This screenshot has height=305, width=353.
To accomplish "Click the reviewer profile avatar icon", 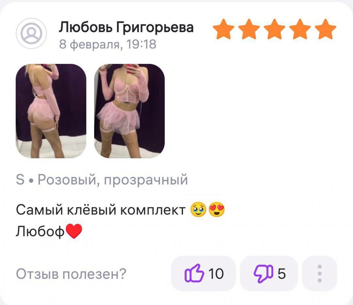I will pyautogui.click(x=31, y=34).
